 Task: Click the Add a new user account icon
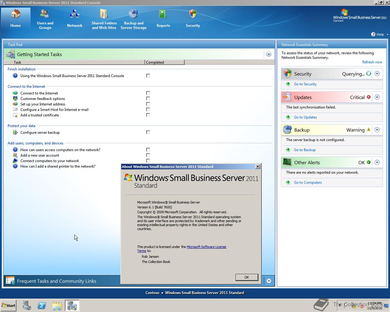[15, 155]
